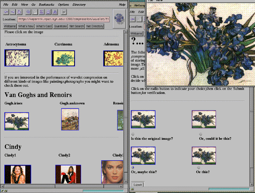Click the security status icon in left window status bar

(4, 191)
